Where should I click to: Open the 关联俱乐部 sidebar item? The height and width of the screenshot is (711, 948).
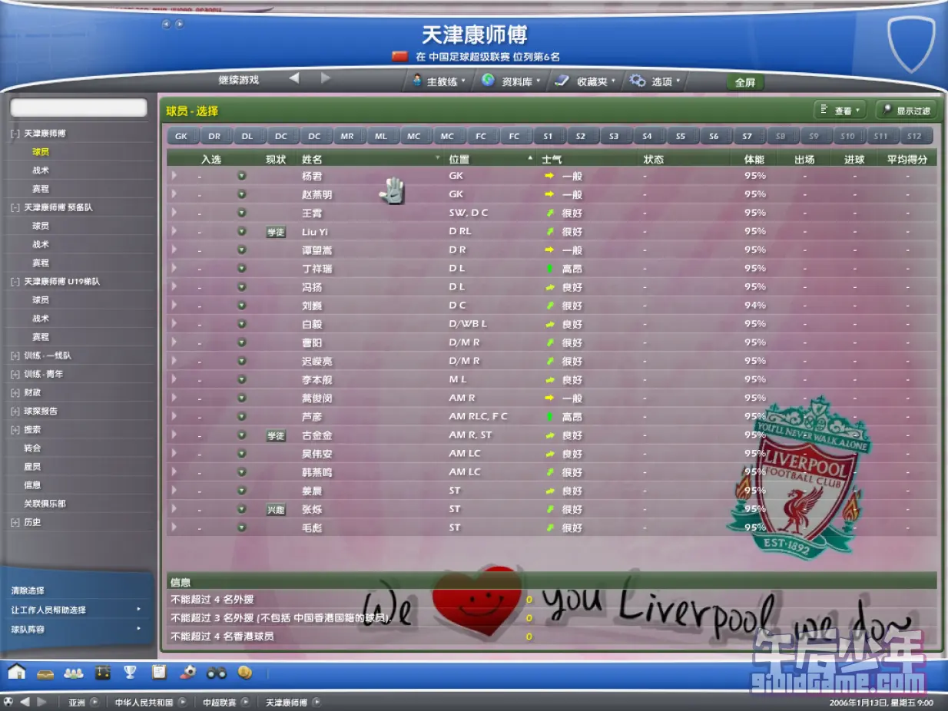click(x=45, y=504)
